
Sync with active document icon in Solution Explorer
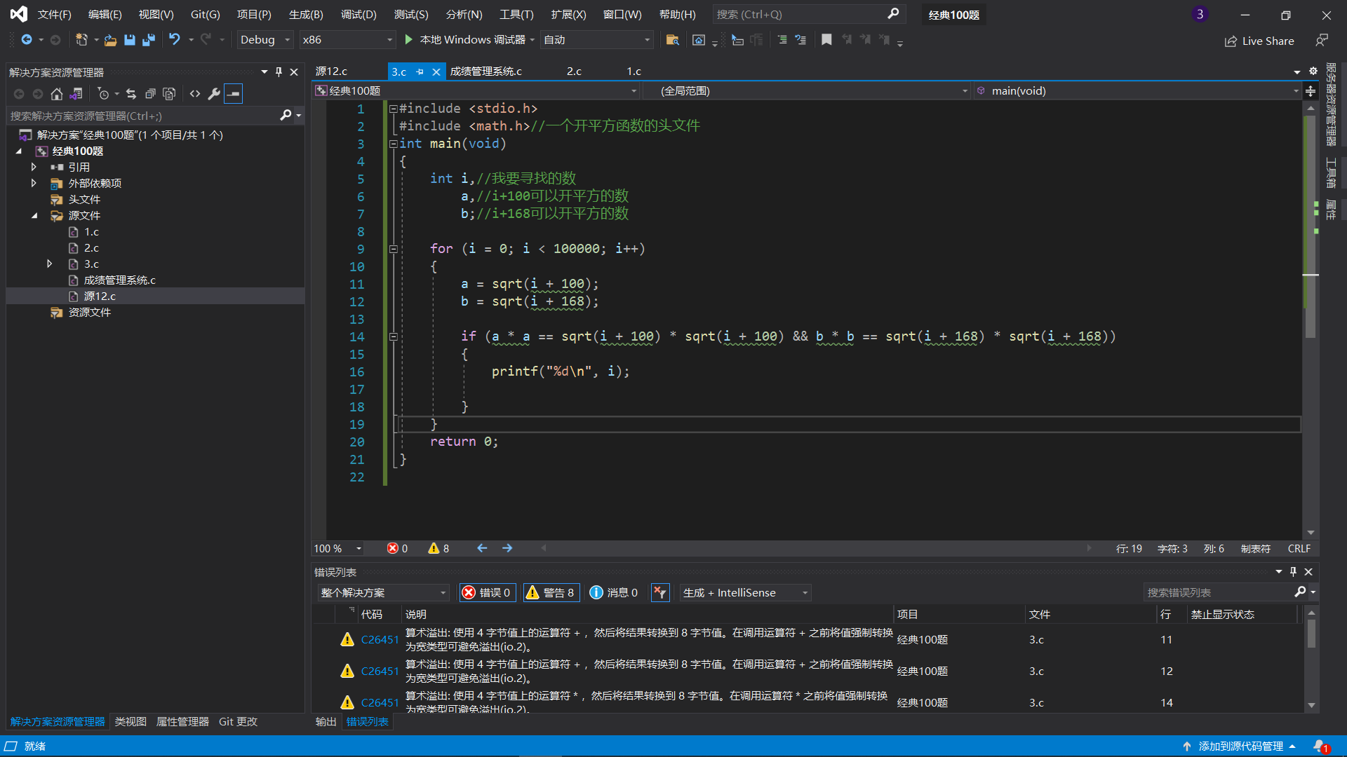(x=131, y=93)
